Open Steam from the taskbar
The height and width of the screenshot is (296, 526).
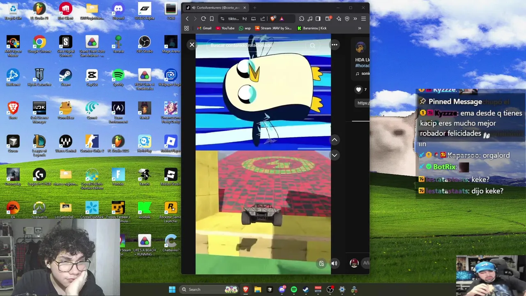coord(306,289)
